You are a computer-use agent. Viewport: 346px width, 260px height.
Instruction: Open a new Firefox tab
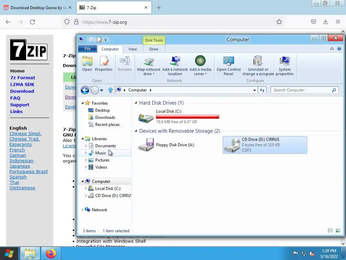pyautogui.click(x=159, y=8)
